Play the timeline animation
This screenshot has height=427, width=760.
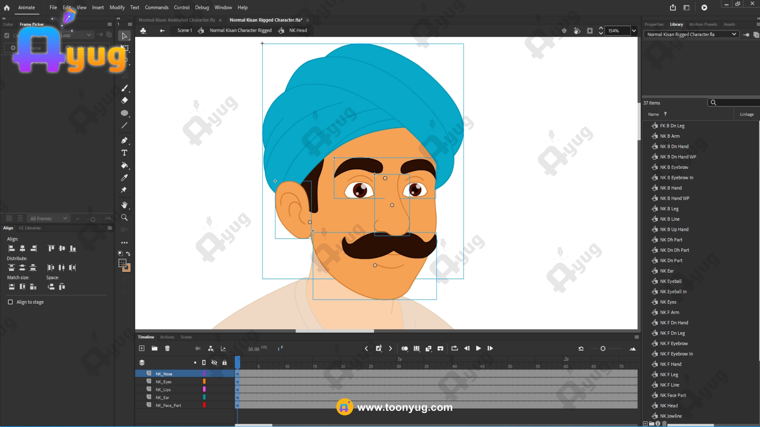tap(478, 348)
